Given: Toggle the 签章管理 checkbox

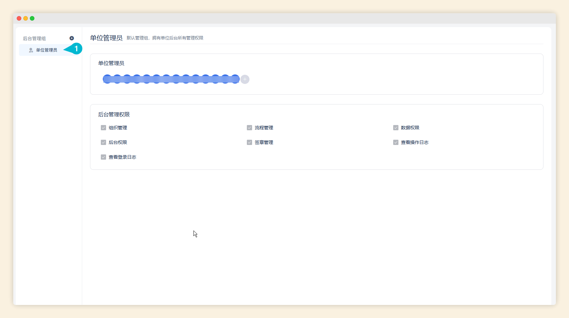Looking at the screenshot, I should [249, 142].
